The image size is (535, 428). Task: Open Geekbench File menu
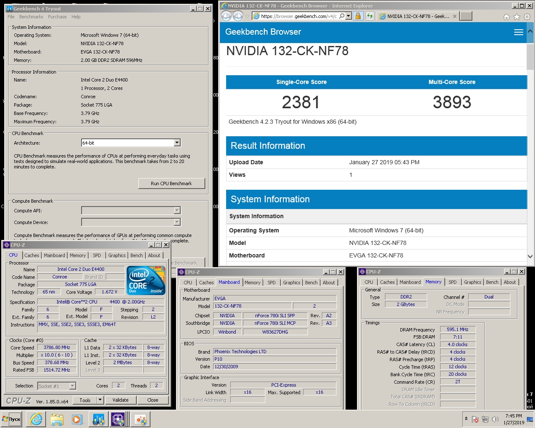tap(11, 17)
